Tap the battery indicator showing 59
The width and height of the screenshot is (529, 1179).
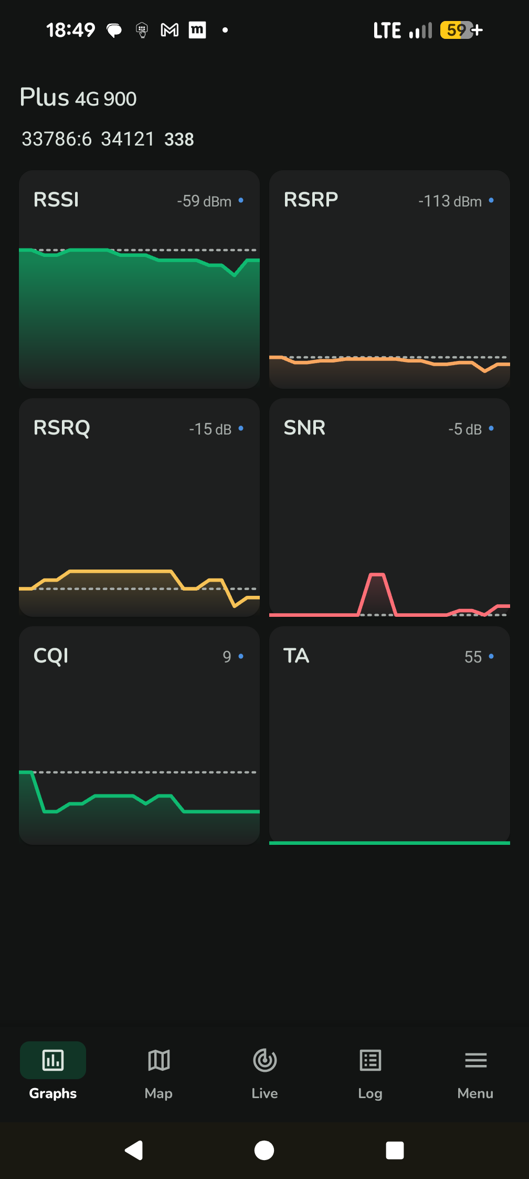461,30
